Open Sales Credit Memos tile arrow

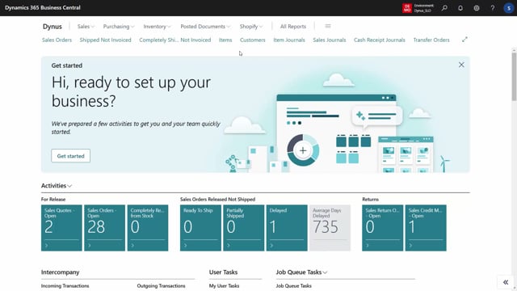coord(410,246)
